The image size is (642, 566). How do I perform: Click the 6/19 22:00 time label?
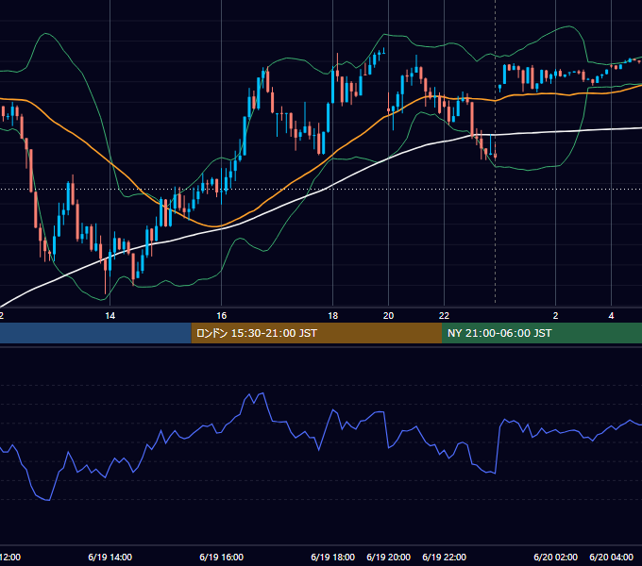(x=444, y=558)
